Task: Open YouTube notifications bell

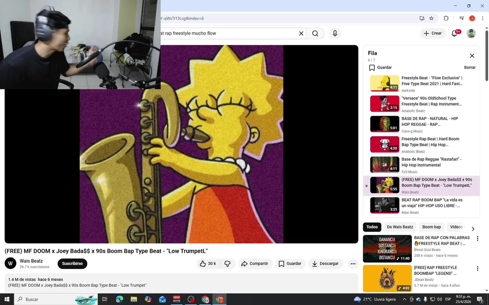Action: pos(455,33)
